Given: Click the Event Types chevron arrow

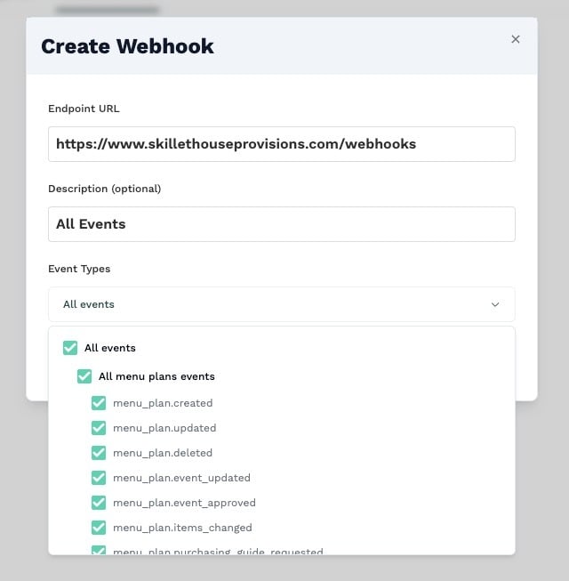Looking at the screenshot, I should coord(495,304).
